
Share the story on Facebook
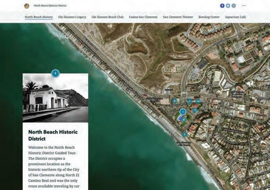point(222,6)
